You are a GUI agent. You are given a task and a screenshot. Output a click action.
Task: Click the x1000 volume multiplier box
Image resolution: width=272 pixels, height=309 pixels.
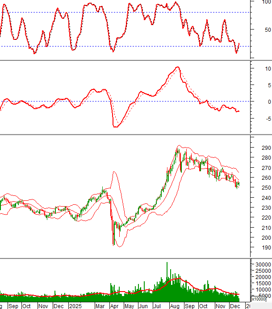[258, 300]
